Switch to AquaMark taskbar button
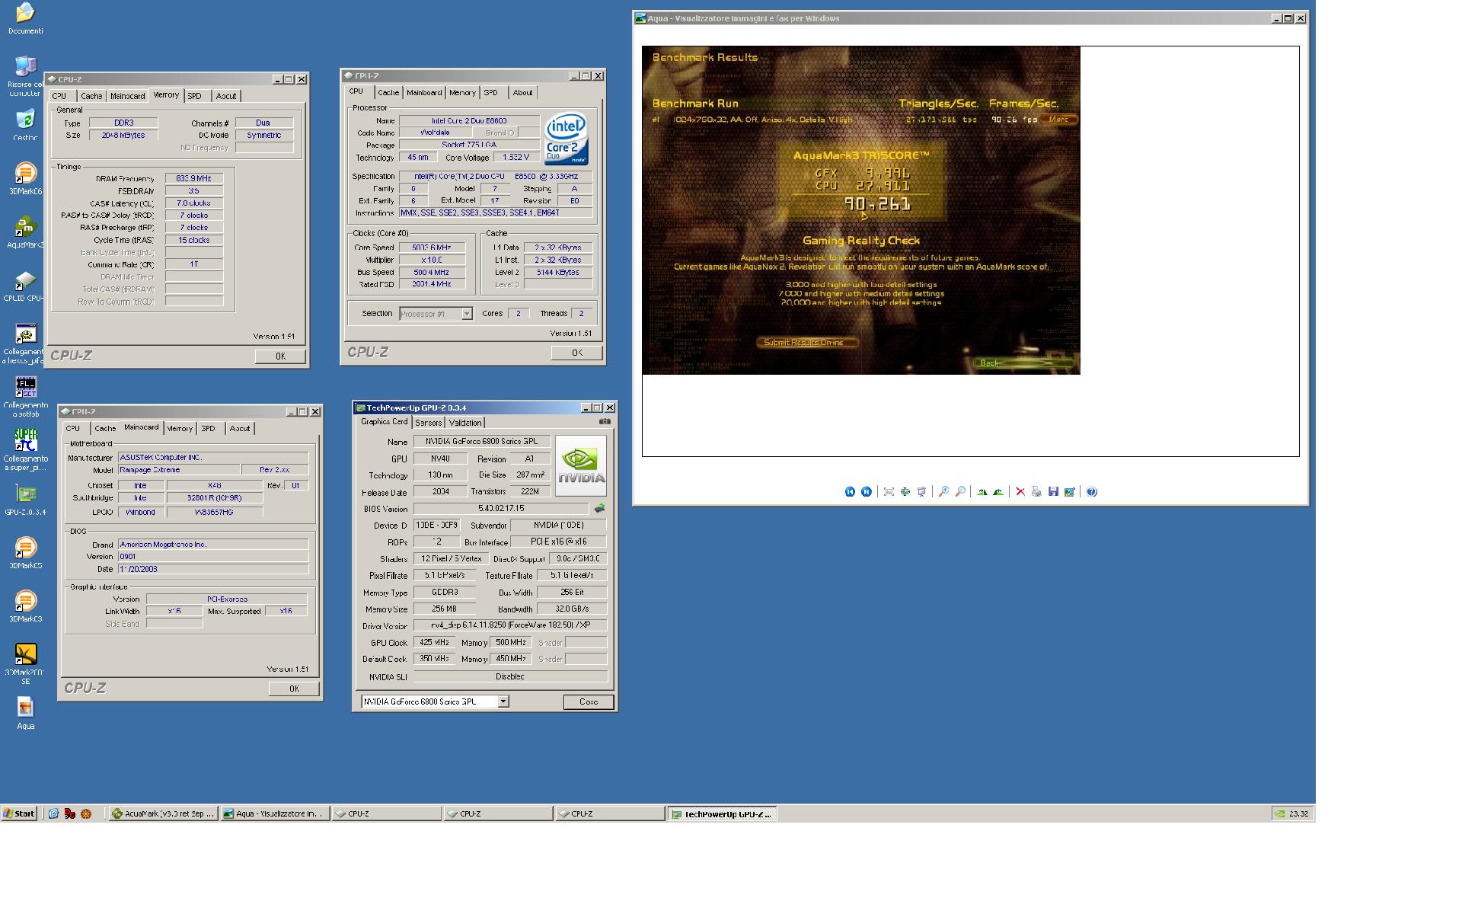1462x914 pixels. [x=164, y=813]
